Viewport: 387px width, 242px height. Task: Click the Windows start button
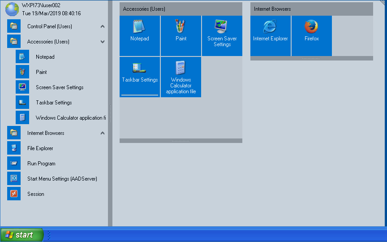21,235
